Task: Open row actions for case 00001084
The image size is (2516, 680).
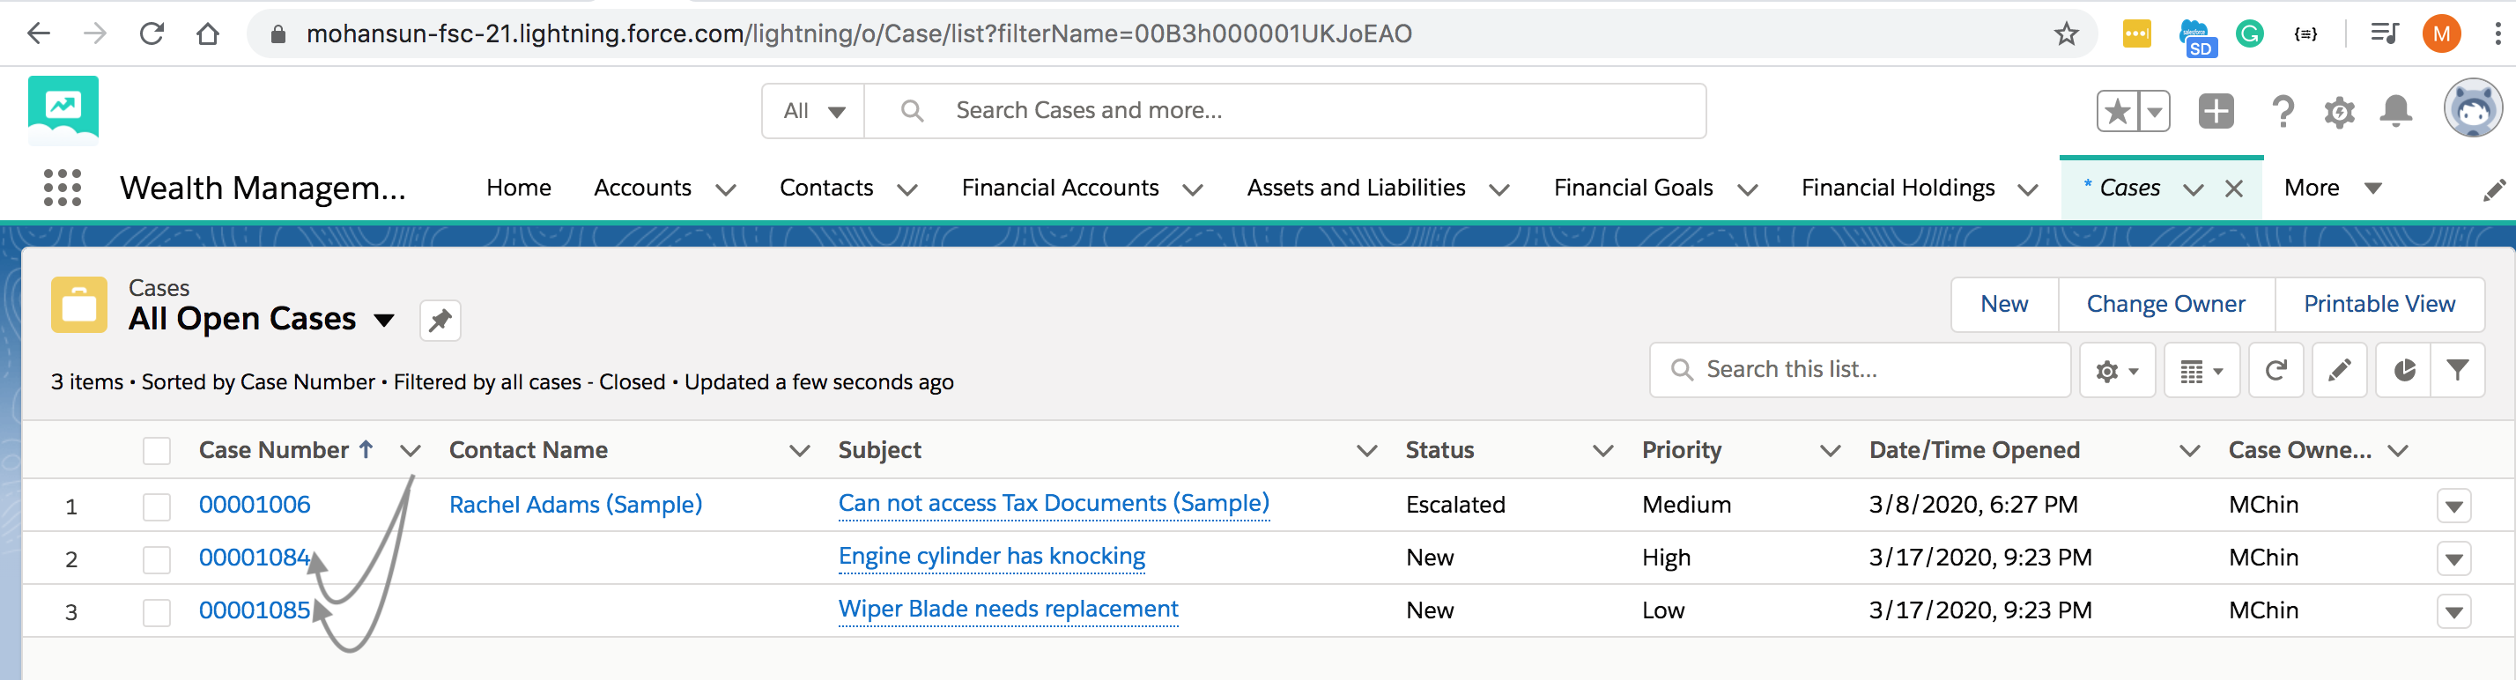Action: (2453, 558)
